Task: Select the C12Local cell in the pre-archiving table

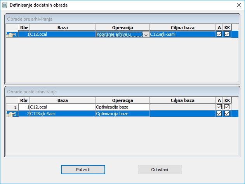Action: click(63, 34)
